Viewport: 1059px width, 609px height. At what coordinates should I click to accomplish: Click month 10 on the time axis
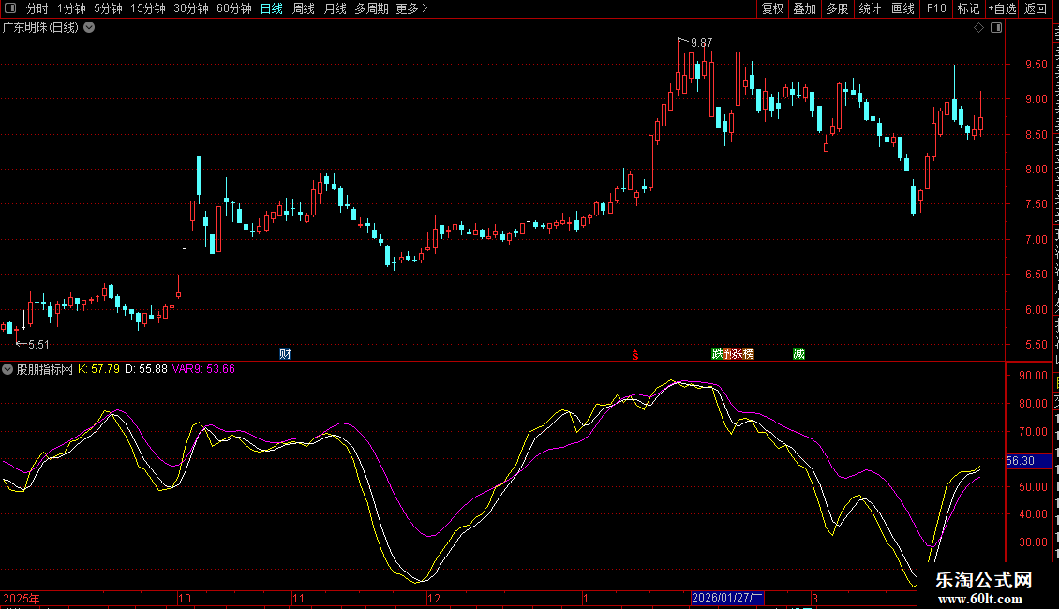click(x=185, y=598)
